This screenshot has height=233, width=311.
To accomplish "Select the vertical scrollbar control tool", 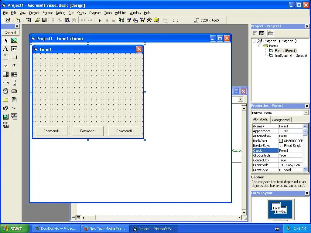I will (x=14, y=83).
